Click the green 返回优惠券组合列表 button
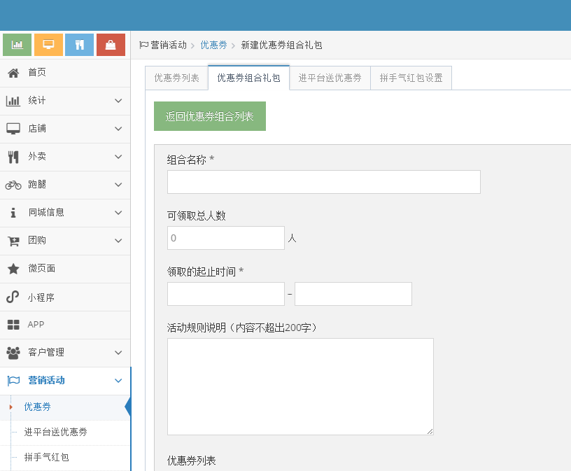 pyautogui.click(x=210, y=116)
